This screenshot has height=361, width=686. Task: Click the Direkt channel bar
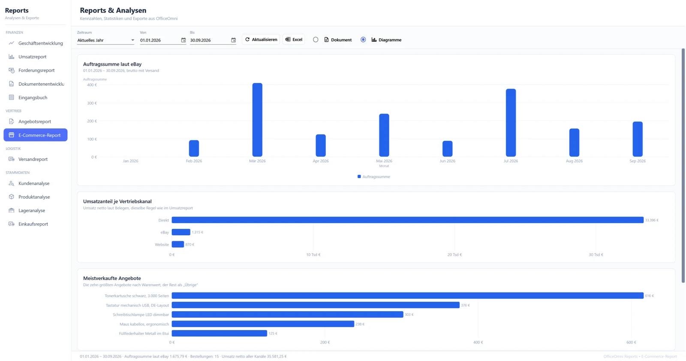(x=408, y=220)
